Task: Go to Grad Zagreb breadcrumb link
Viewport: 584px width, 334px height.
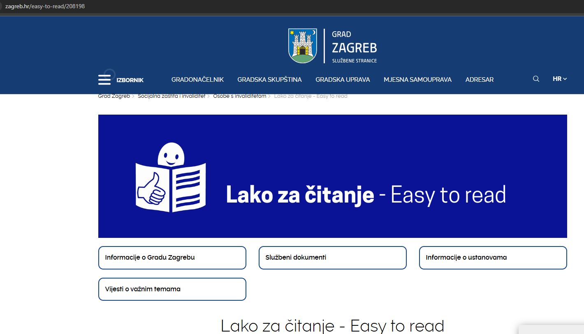Action: pos(114,96)
